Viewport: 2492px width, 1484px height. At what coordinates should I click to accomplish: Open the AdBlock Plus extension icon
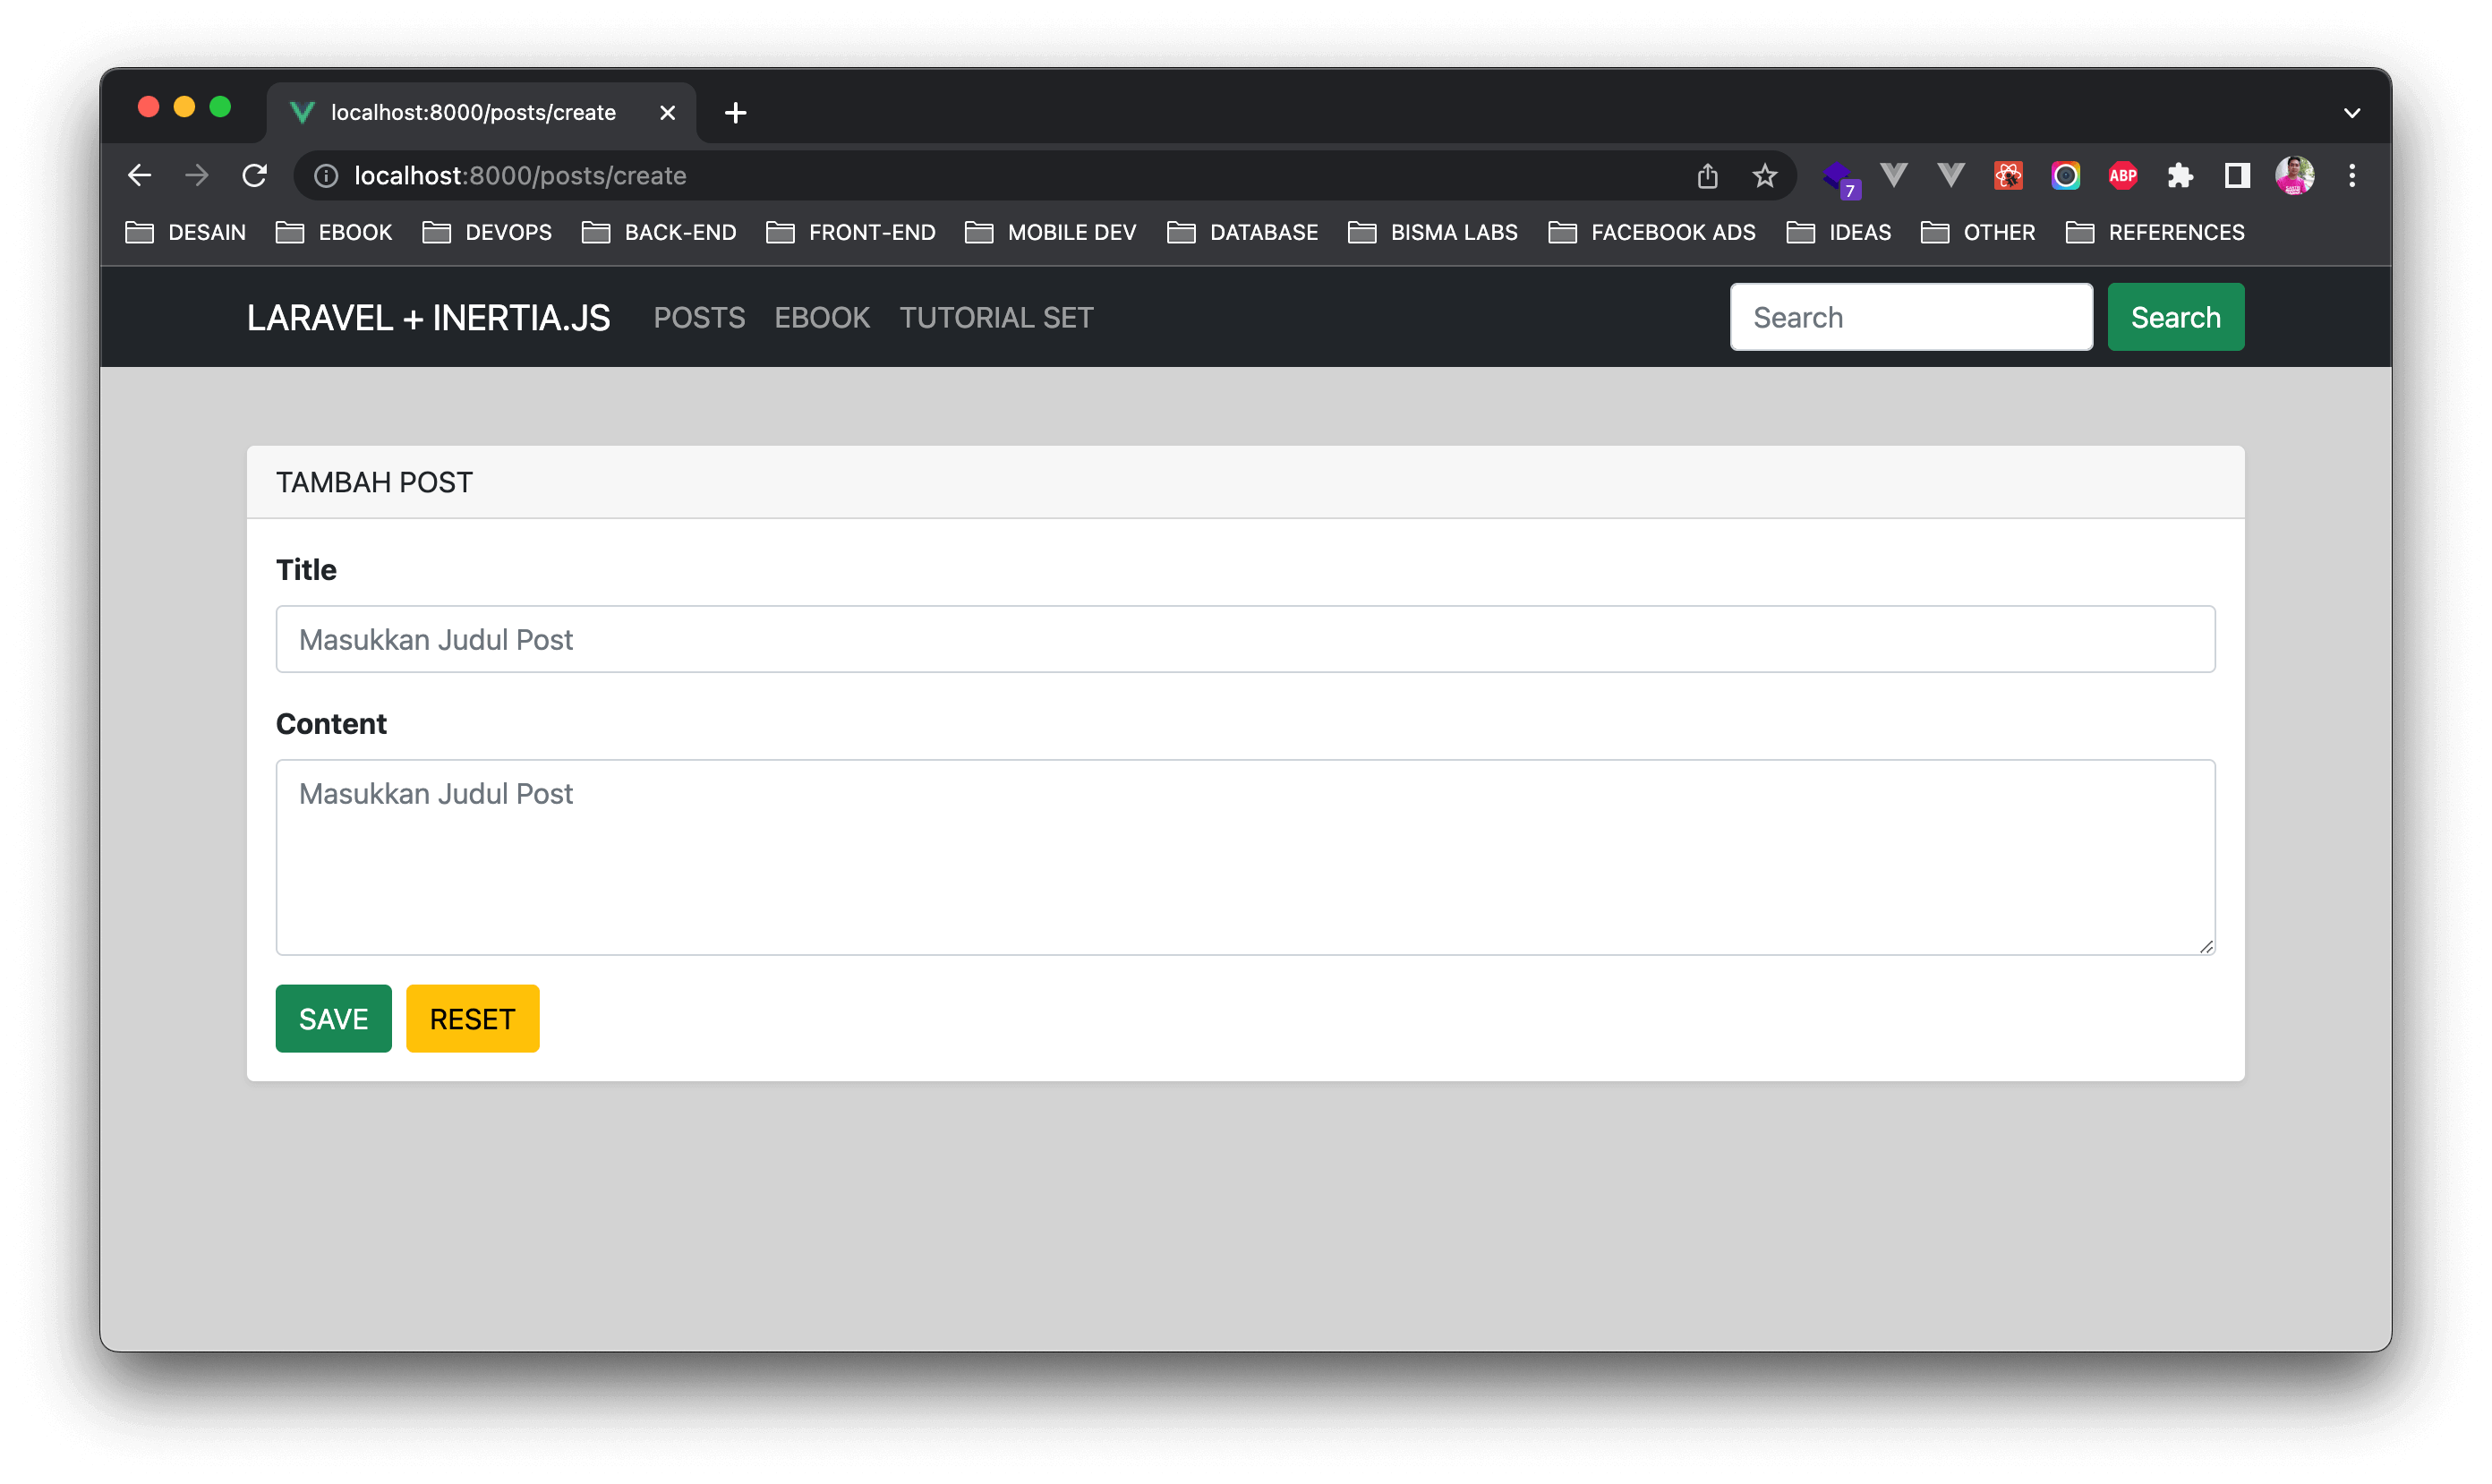(2122, 176)
